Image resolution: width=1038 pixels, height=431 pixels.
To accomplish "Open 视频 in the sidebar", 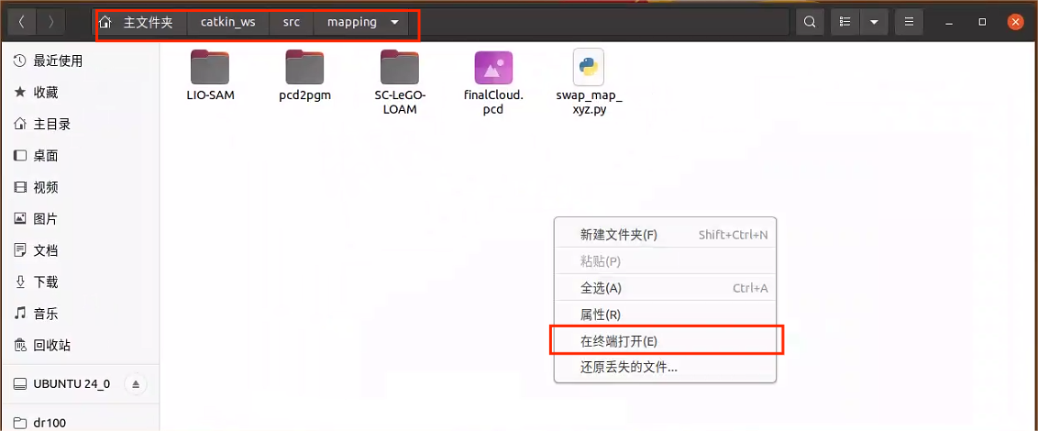I will pos(80,187).
